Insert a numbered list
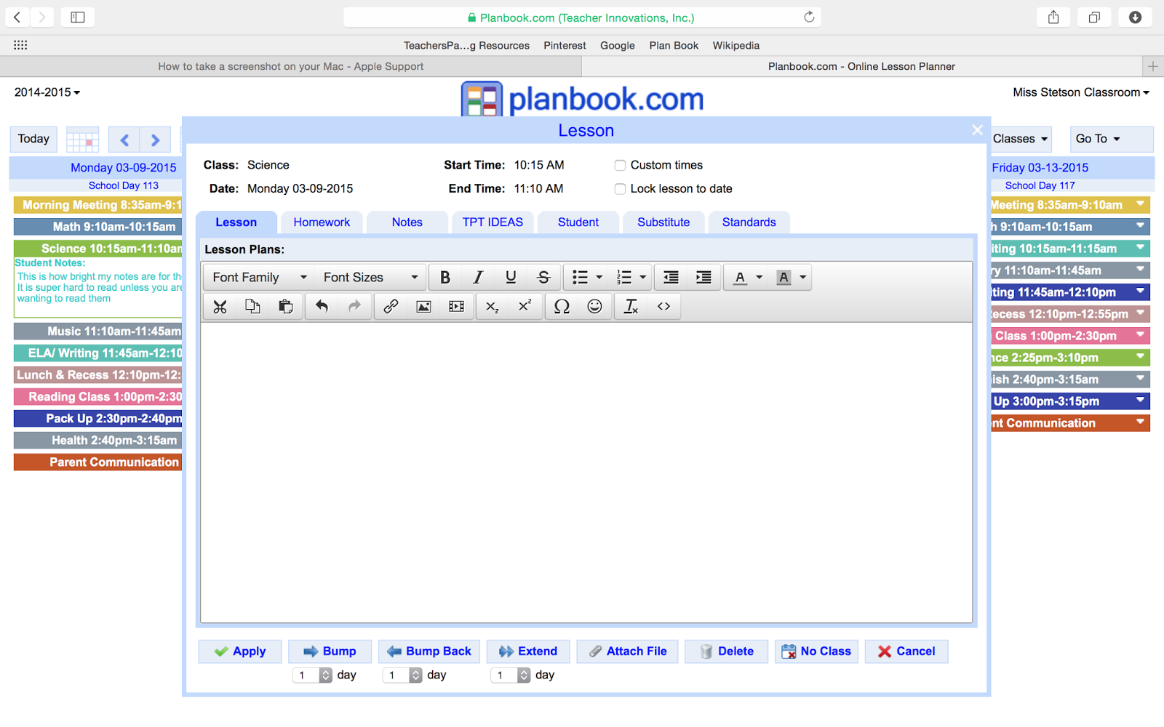The image size is (1164, 727). [x=624, y=277]
